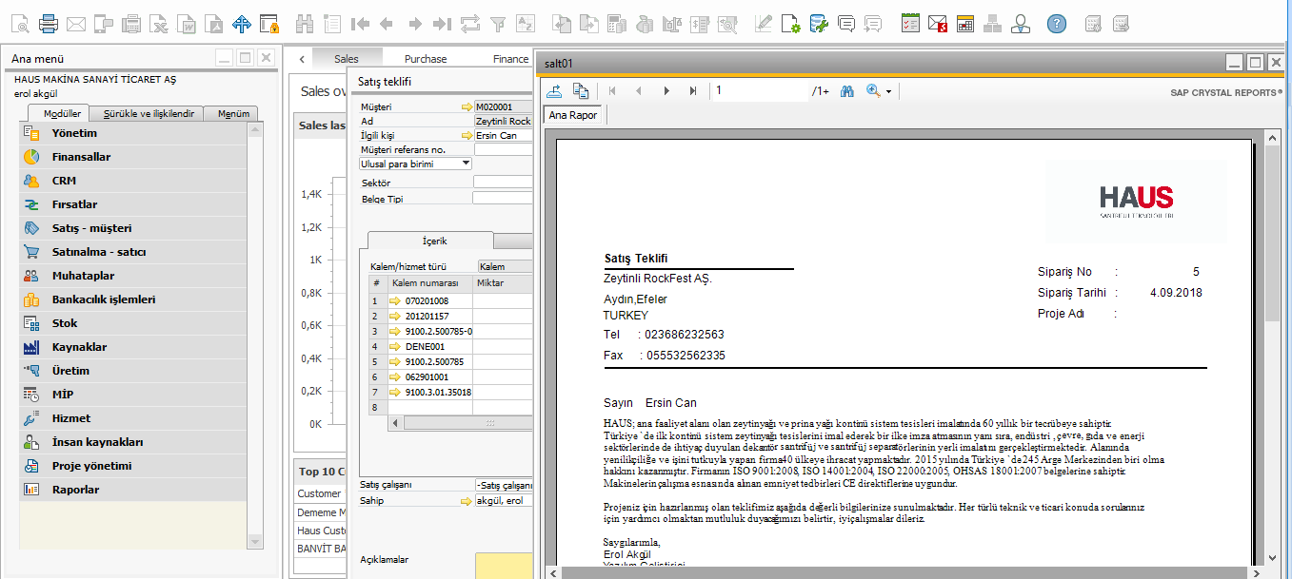This screenshot has height=579, width=1292.
Task: Switch to the Sürükle ve ilişkilendir tab
Action: pos(148,113)
